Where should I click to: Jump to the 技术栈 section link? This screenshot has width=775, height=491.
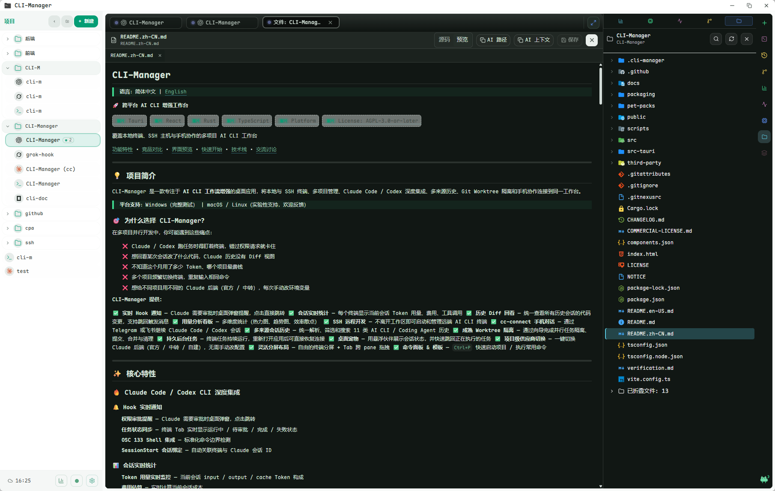coord(239,150)
